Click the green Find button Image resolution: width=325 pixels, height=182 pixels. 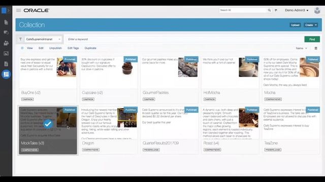312,39
